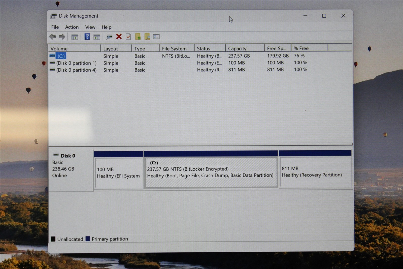This screenshot has height=269, width=403.
Task: Click the 76 % free cell
Action: click(x=299, y=55)
